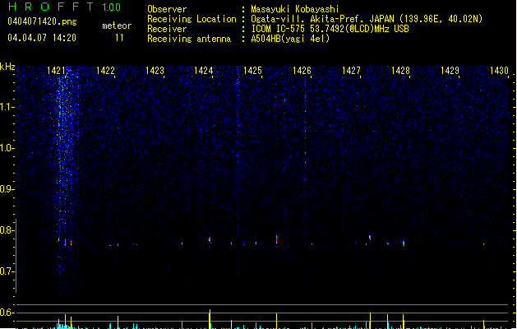Click the 1423 time axis label
The height and width of the screenshot is (329, 517).
click(155, 71)
